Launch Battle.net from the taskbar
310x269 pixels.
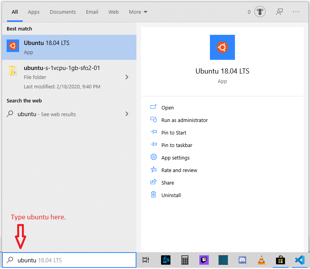[166, 260]
